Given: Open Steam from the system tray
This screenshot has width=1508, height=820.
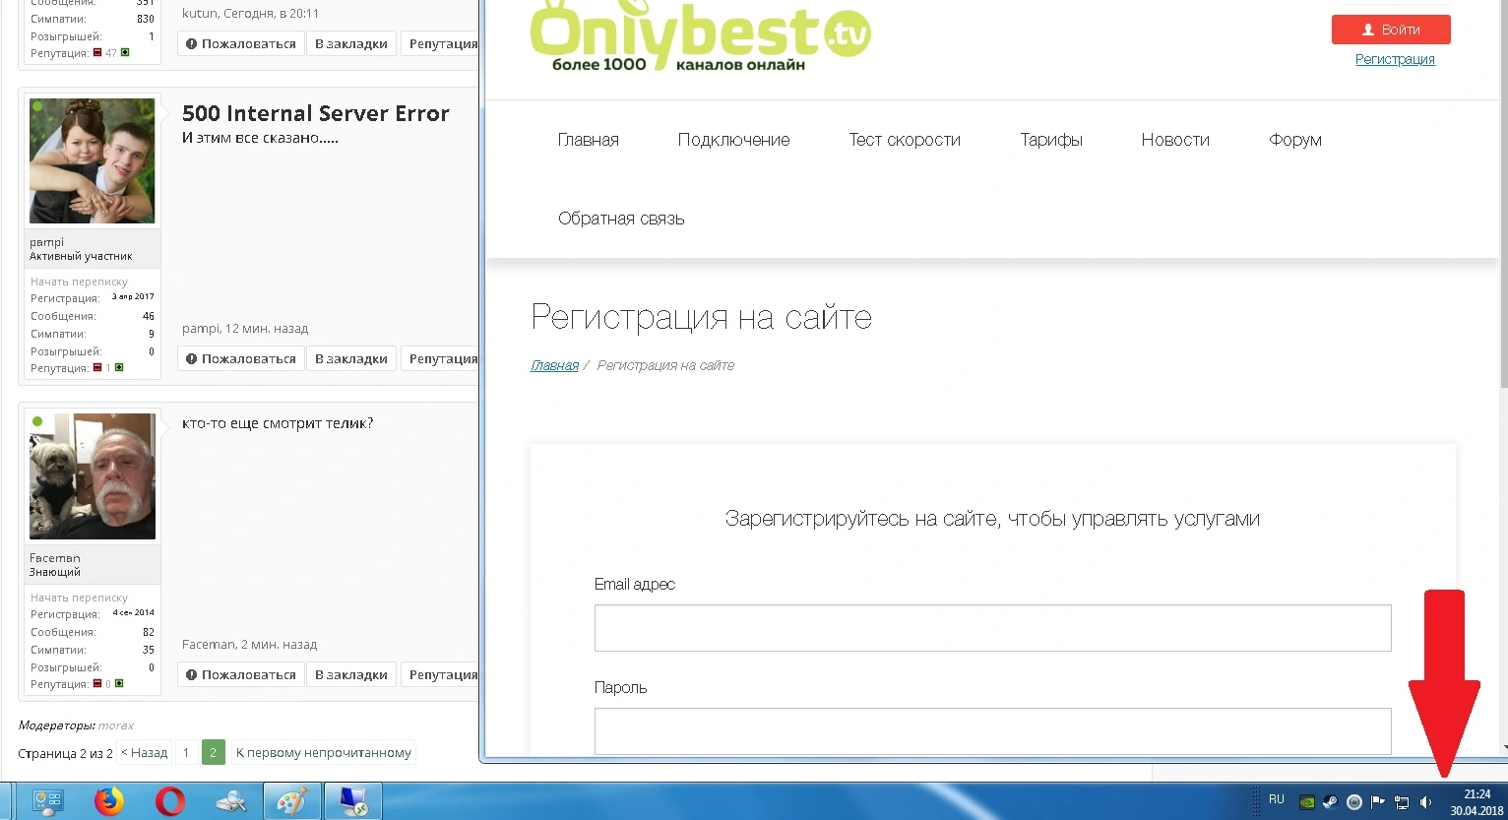Looking at the screenshot, I should tap(1330, 801).
